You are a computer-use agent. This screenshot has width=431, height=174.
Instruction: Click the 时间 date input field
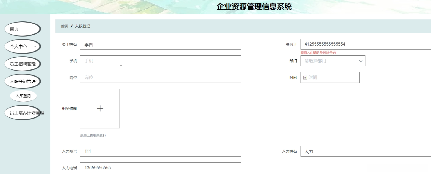click(330, 77)
